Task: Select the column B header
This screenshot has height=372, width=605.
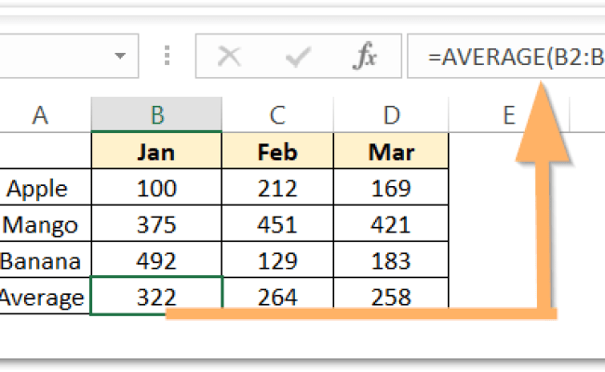Action: [156, 115]
